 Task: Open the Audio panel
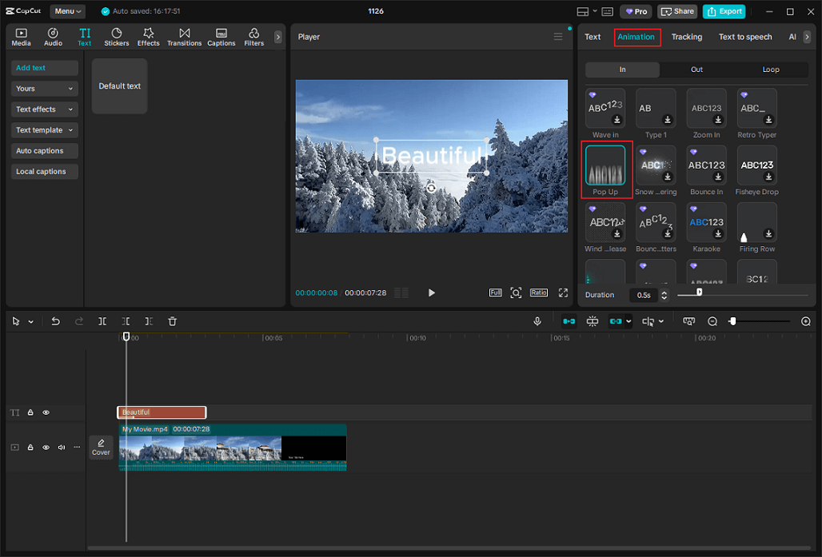pos(53,36)
